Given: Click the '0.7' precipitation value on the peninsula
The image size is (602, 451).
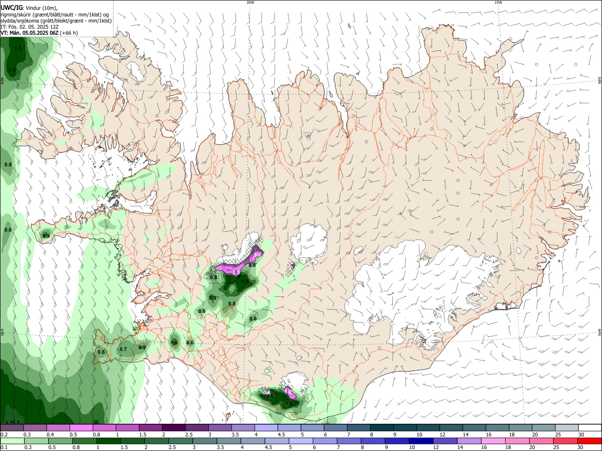Looking at the screenshot, I should point(123,349).
